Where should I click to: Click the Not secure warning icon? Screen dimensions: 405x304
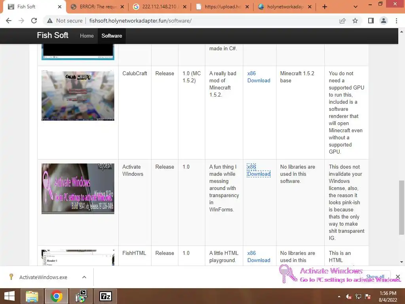(50, 21)
